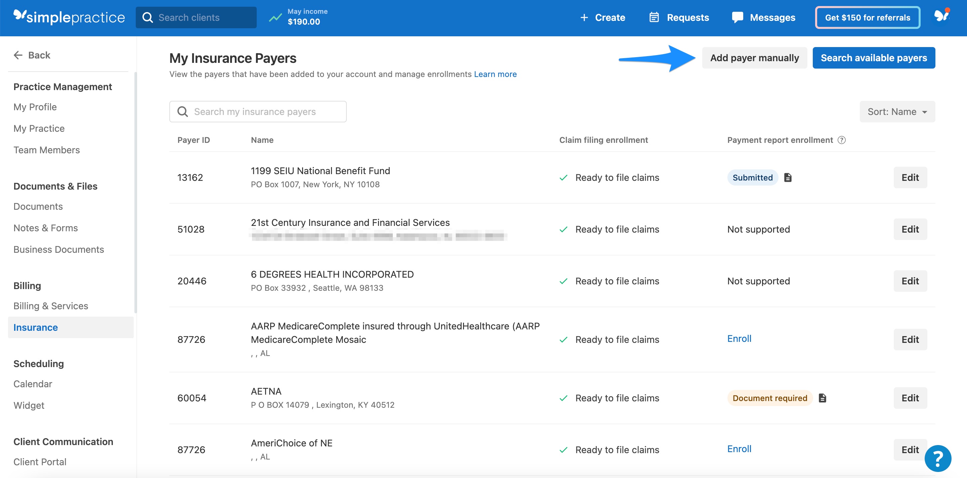Go to My Profile settings

(35, 107)
